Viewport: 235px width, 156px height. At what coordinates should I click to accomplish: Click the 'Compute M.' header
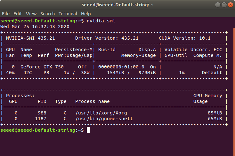pos(207,56)
